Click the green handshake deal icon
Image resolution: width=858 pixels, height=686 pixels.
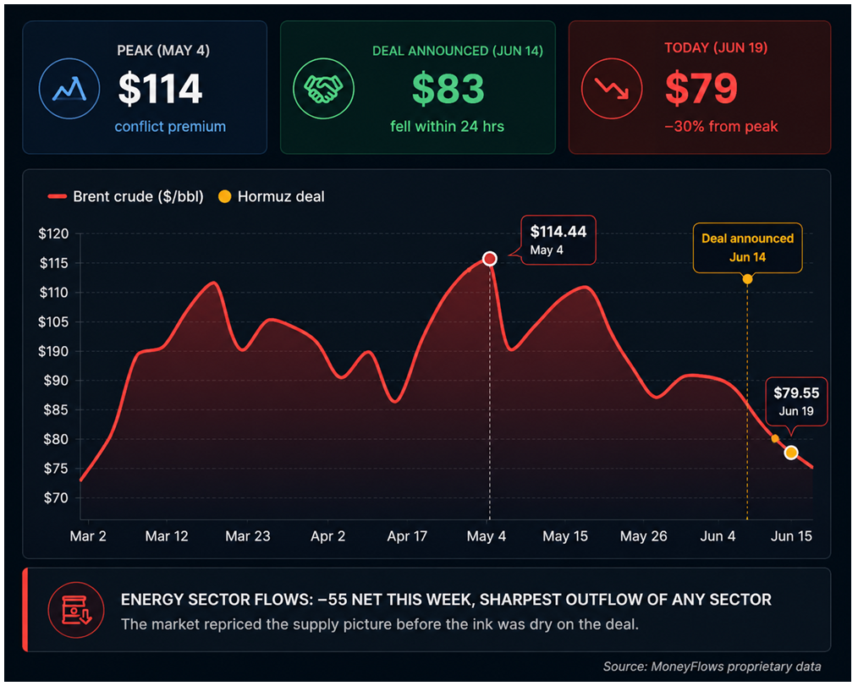tap(323, 89)
